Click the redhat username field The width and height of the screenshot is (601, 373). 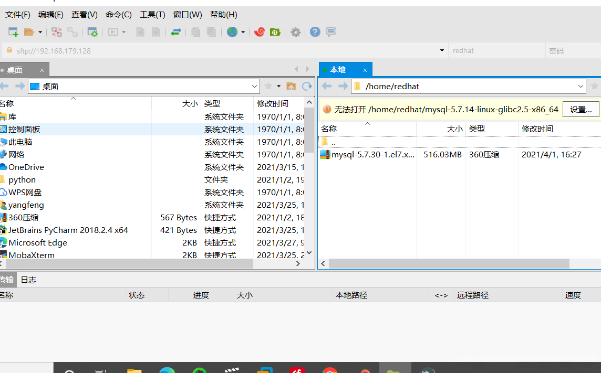click(497, 50)
